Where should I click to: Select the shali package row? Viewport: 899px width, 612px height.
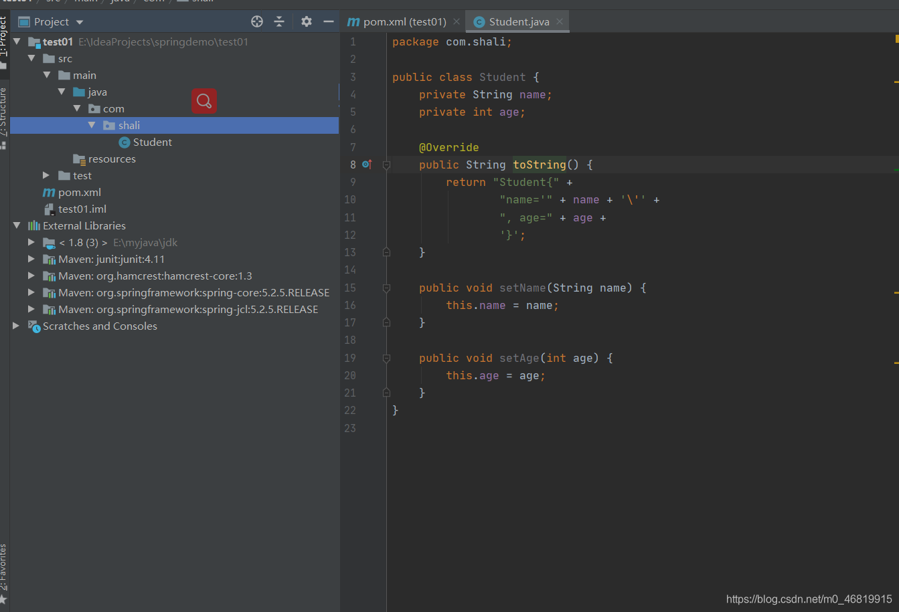(x=175, y=125)
